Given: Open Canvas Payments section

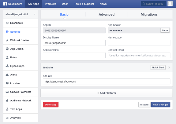Looking at the screenshot, I should 21,92.
